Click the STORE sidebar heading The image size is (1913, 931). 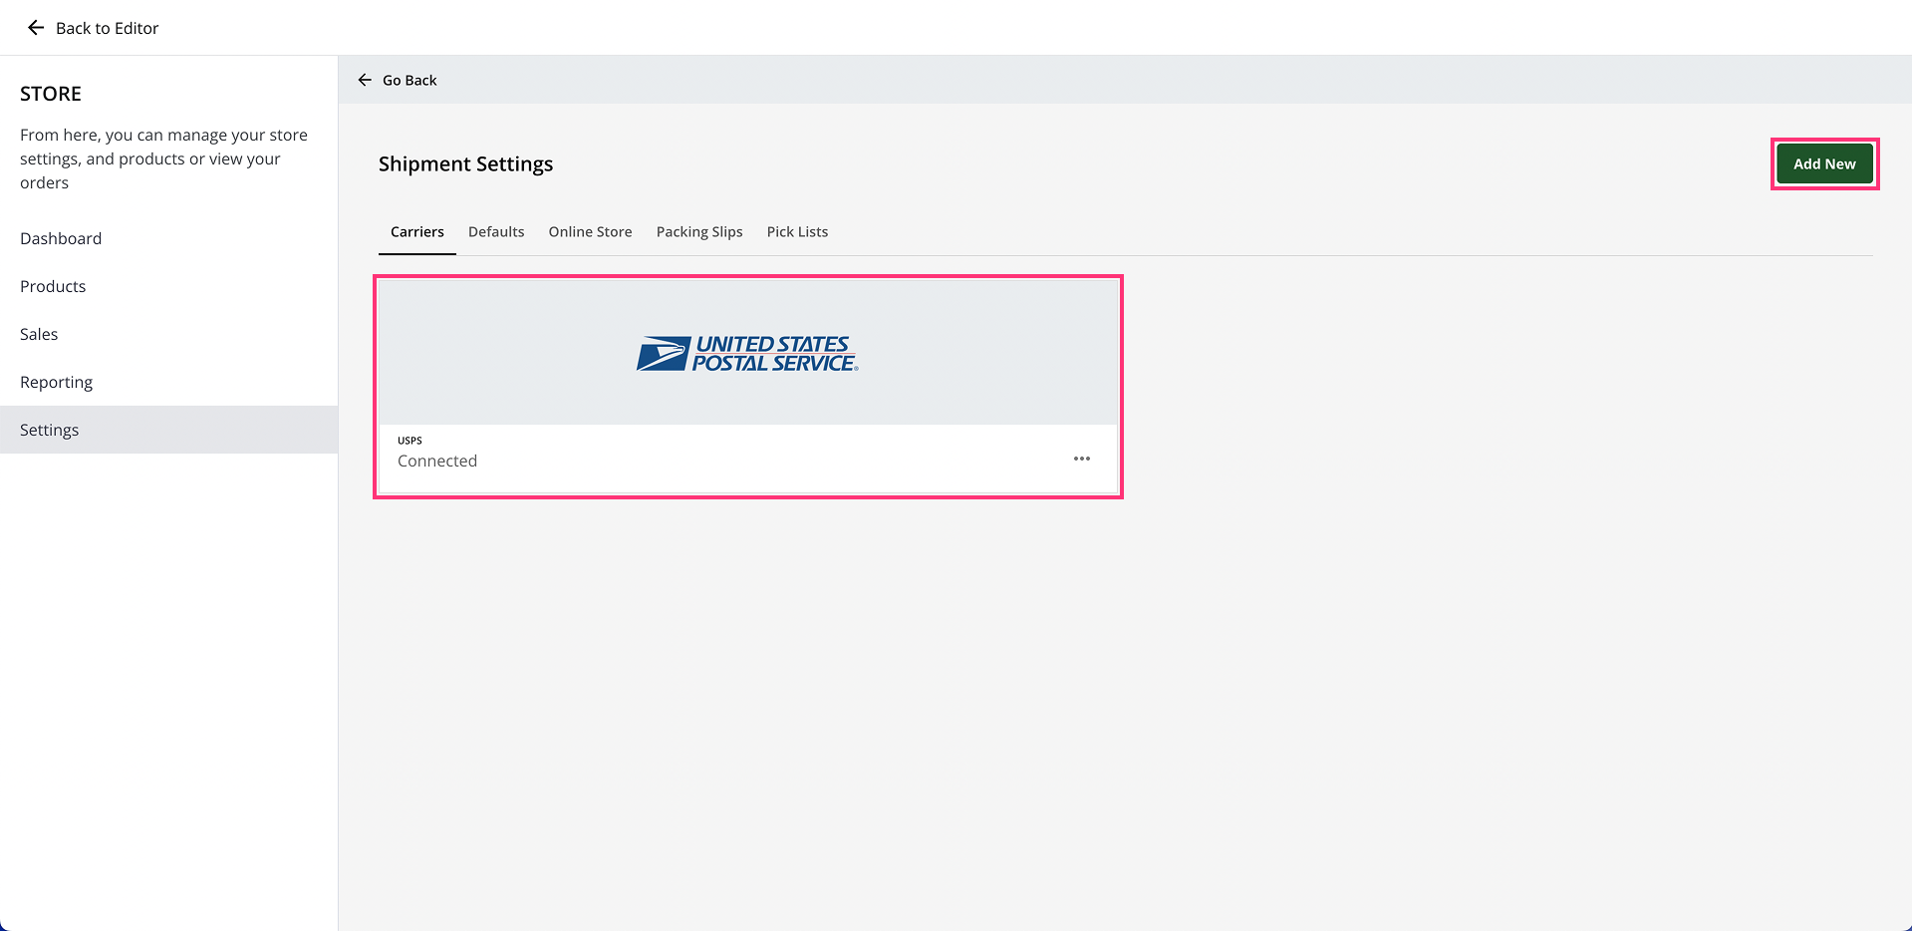click(x=51, y=94)
